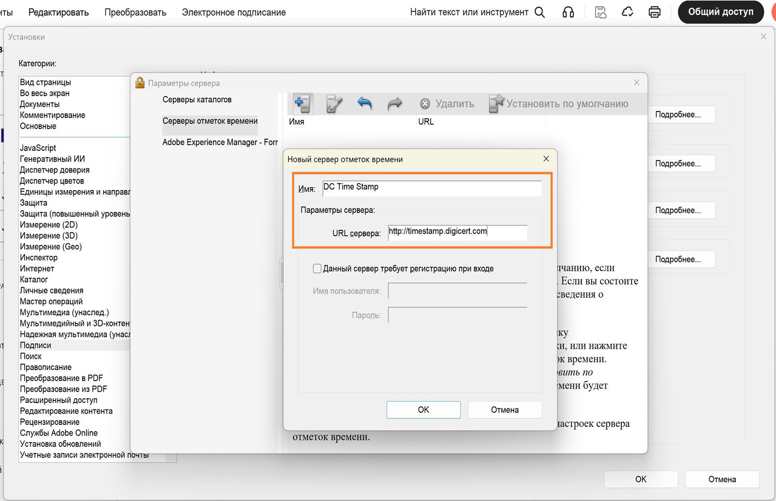Click the headphones assistant icon
Image resolution: width=776 pixels, height=501 pixels.
click(x=568, y=12)
